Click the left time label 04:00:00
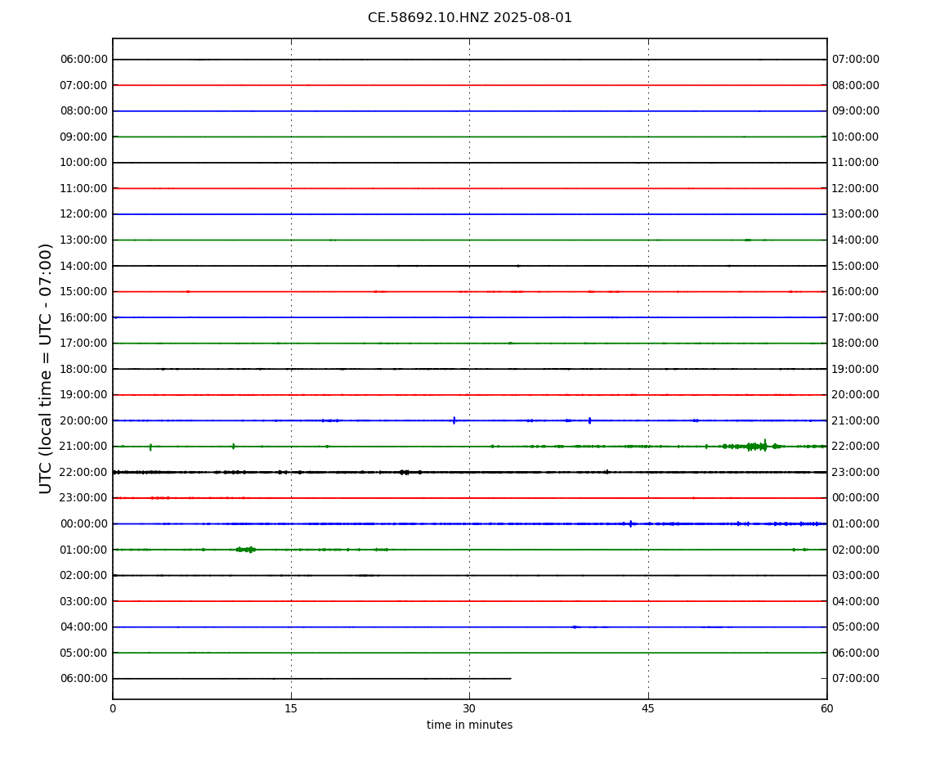Viewport: 940px width, 777px height. (x=84, y=627)
